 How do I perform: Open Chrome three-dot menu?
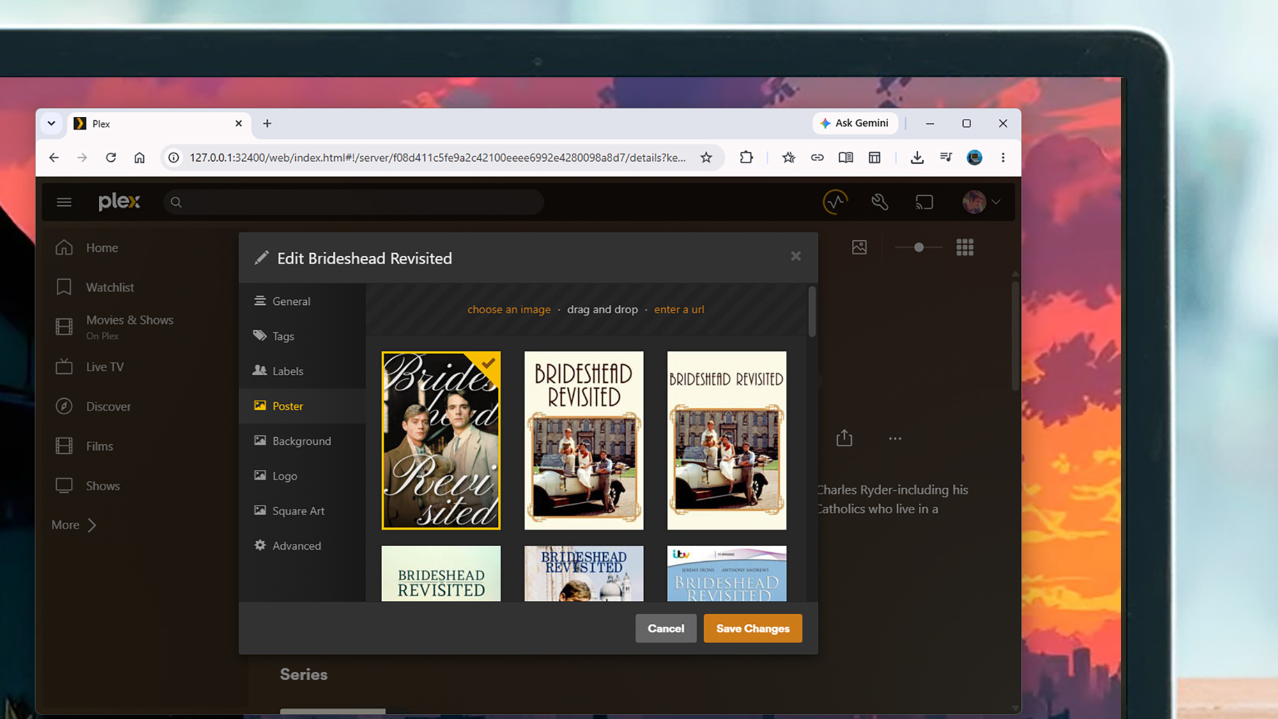click(x=1003, y=157)
